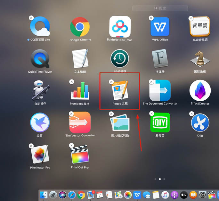The height and width of the screenshot is (201, 219).
Task: Launch Numbers 表格 app
Action: (x=80, y=91)
